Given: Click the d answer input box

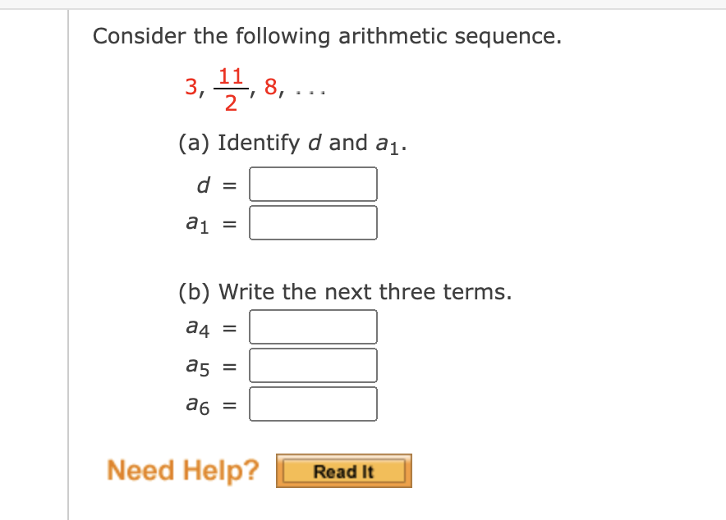Looking at the screenshot, I should click(314, 184).
